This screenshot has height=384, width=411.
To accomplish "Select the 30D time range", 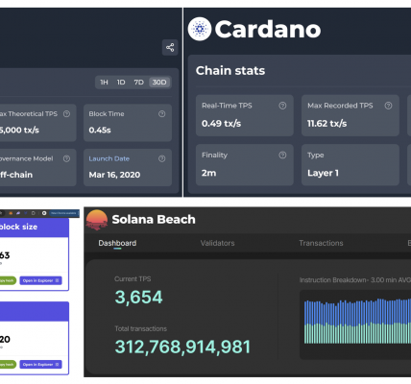I will coord(159,83).
